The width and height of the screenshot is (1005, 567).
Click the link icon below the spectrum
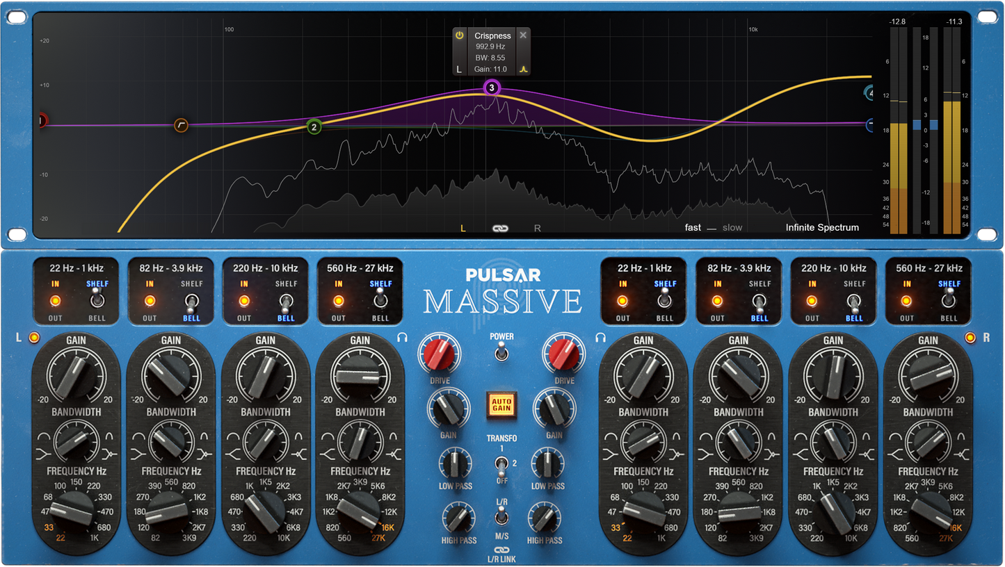(x=500, y=228)
